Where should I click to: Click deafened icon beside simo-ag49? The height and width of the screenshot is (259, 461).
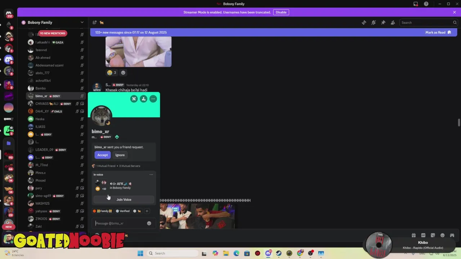pos(82,196)
